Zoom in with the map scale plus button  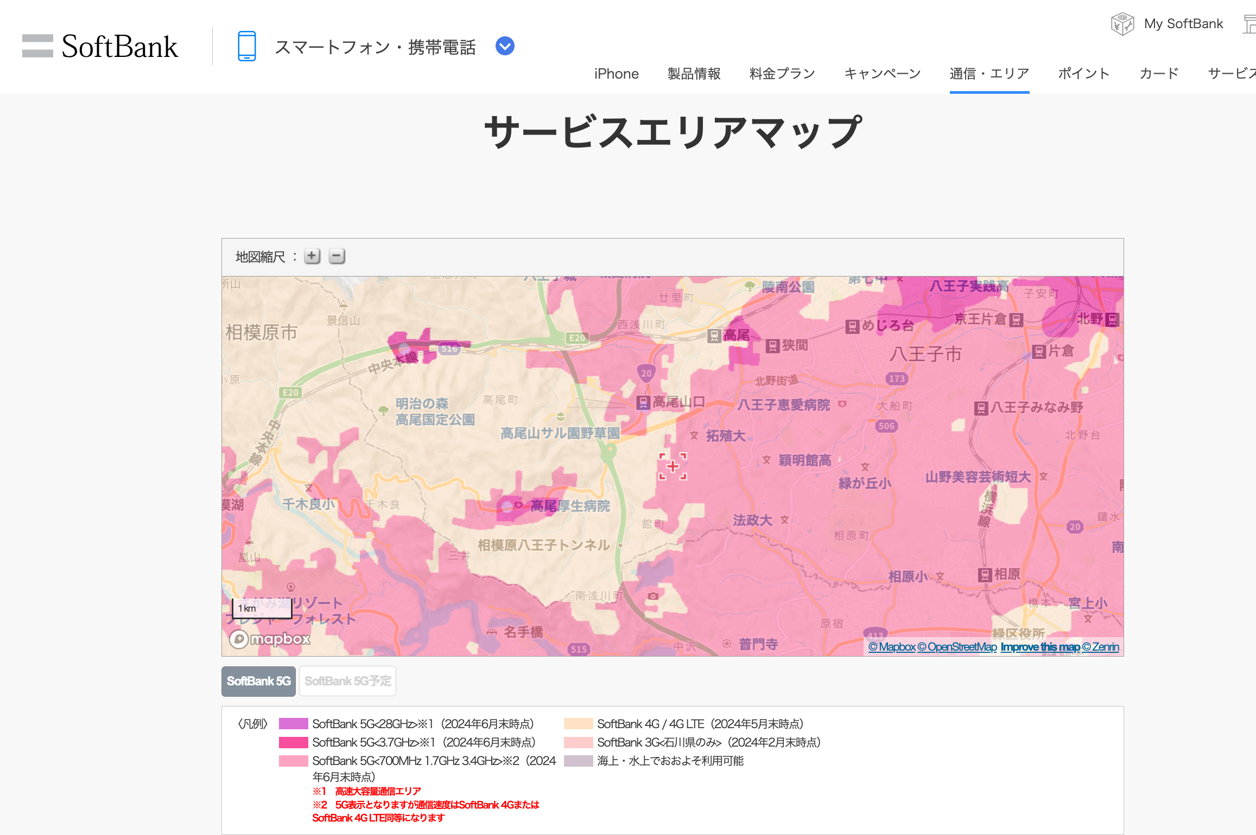tap(312, 256)
